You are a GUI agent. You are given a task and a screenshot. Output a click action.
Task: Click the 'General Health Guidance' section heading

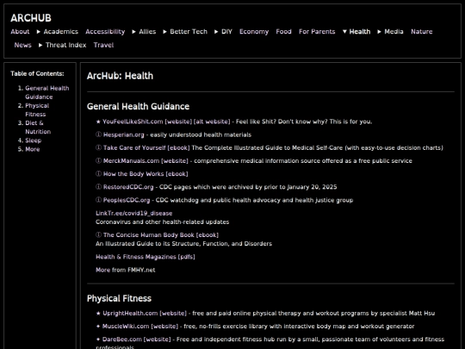coord(138,107)
